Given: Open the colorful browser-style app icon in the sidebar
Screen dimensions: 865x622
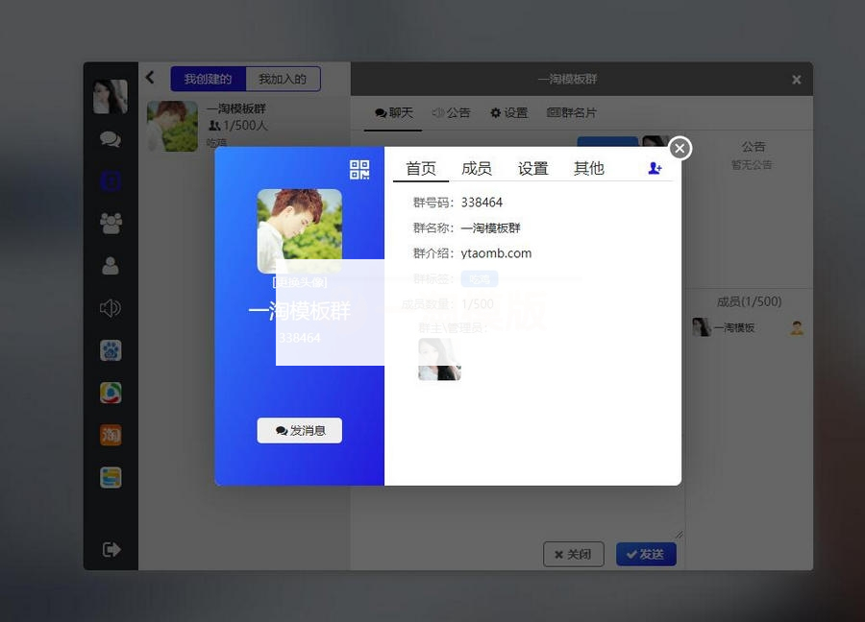Looking at the screenshot, I should tap(110, 393).
